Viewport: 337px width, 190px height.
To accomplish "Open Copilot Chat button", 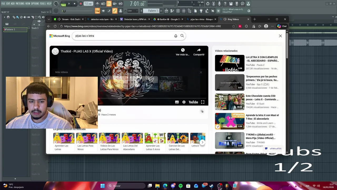I will [282, 26].
